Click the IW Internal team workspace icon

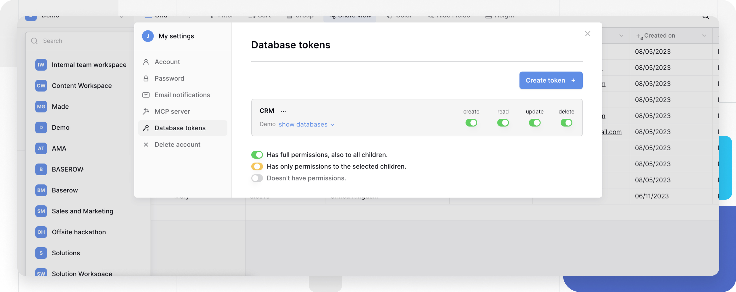click(41, 65)
